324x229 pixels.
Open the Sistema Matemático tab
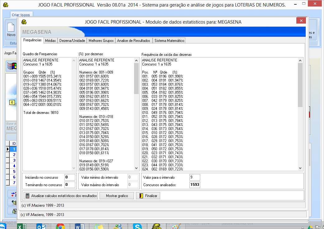tap(169, 41)
